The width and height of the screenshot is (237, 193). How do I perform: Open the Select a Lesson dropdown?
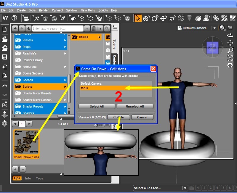161,188
